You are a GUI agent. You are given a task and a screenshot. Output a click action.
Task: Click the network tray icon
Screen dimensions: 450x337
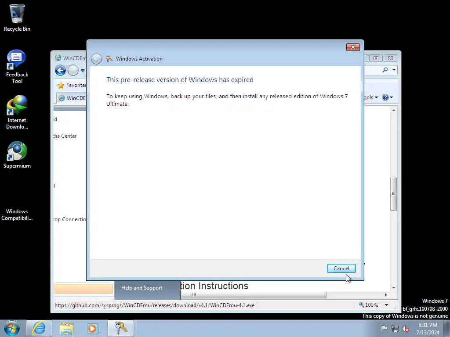[x=395, y=329]
